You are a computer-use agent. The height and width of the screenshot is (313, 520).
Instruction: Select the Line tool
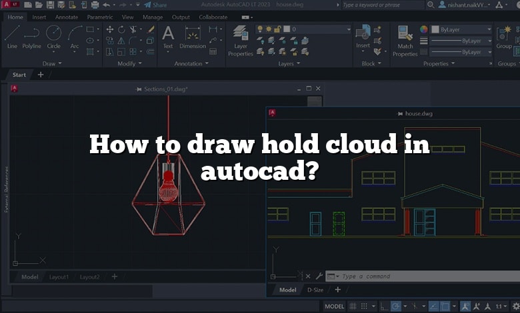pyautogui.click(x=12, y=37)
